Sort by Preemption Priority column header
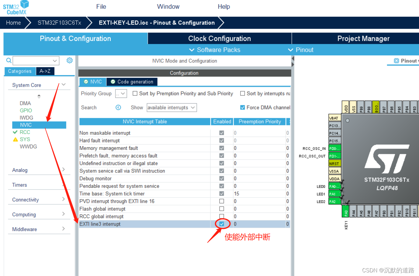This screenshot has width=419, height=276. (x=260, y=121)
